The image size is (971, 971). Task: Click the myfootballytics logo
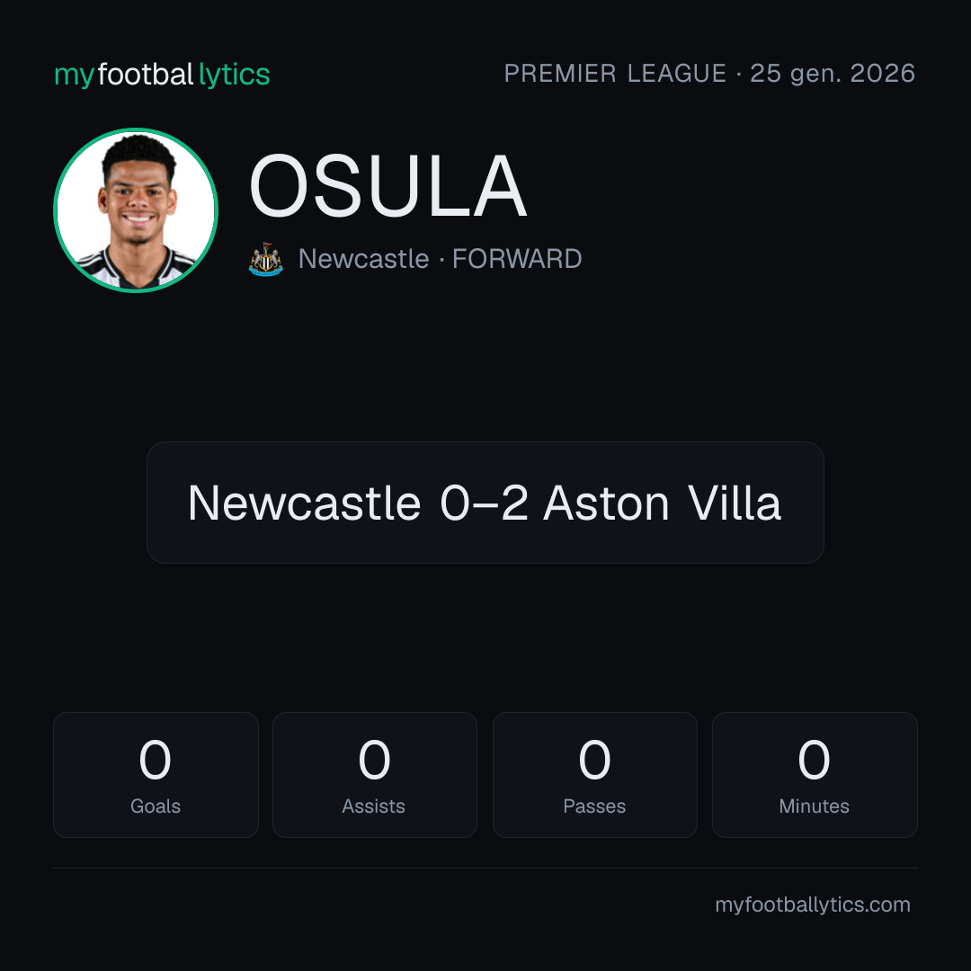coord(162,75)
